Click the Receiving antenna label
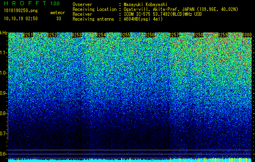Image resolution: width=255 pixels, height=162 pixels. point(93,19)
